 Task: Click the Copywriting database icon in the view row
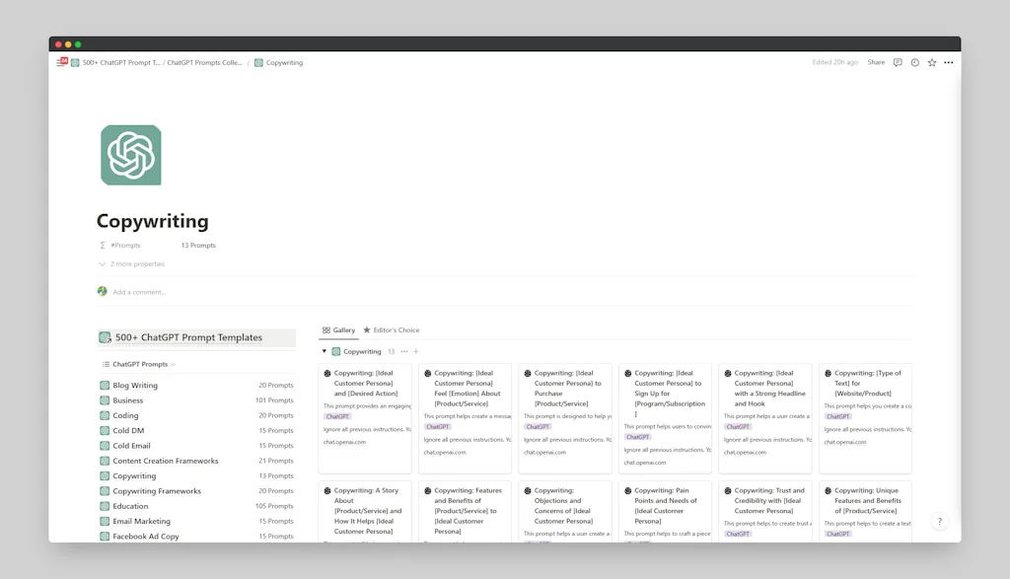pyautogui.click(x=337, y=351)
